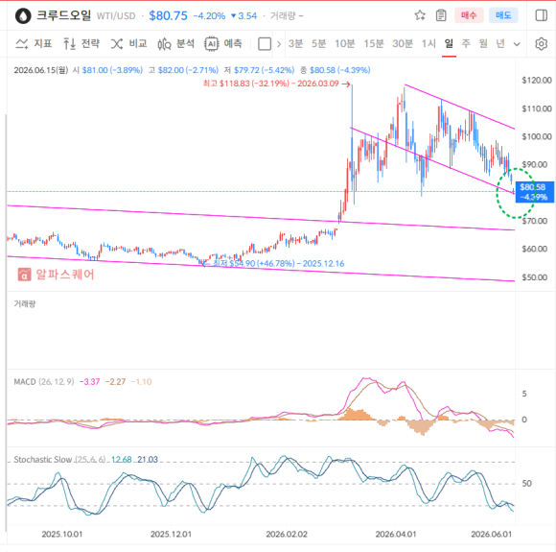Select the 30분 timeframe
Screen dimensions: 556x552
coord(403,44)
